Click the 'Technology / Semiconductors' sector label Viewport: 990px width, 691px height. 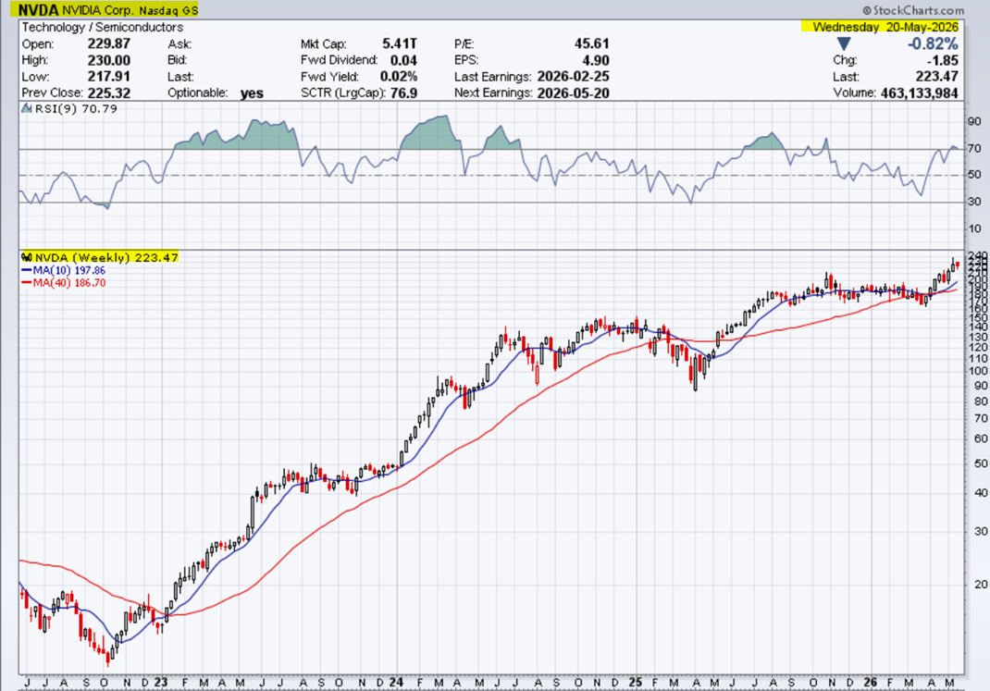point(103,27)
